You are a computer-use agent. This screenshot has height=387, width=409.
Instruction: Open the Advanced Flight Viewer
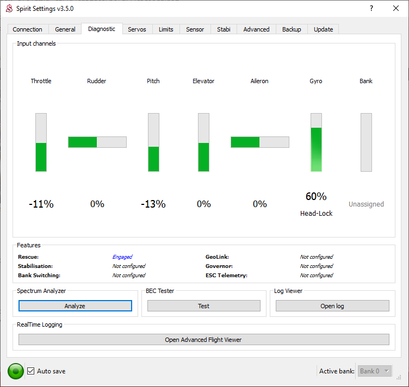coord(203,340)
